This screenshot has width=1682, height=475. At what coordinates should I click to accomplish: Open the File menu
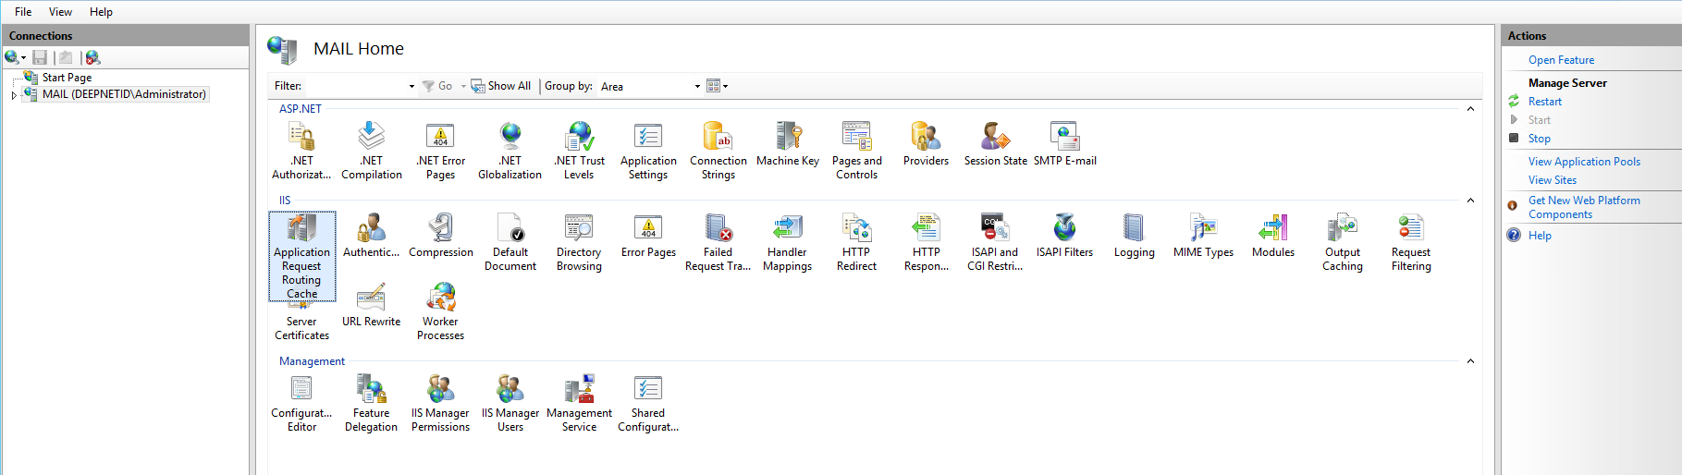(23, 12)
